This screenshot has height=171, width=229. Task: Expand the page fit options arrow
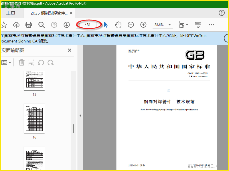click(187, 25)
